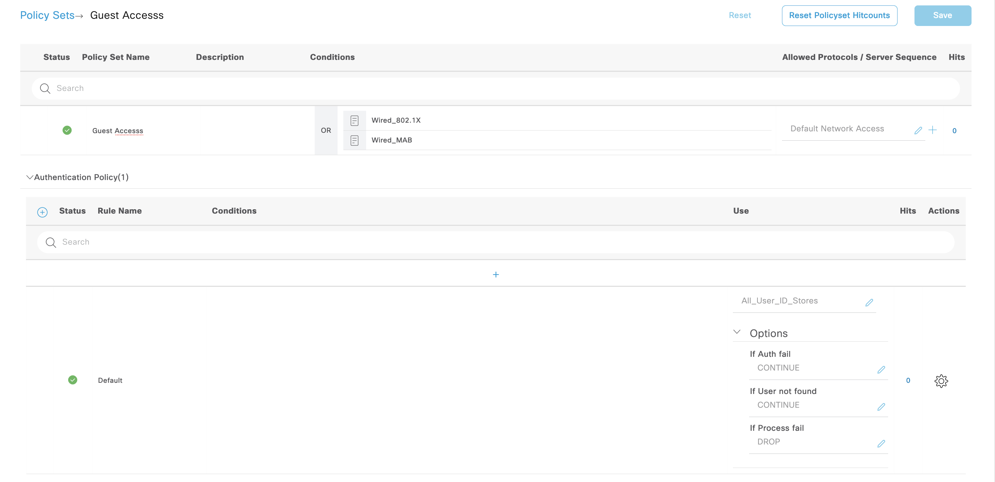This screenshot has width=995, height=482.
Task: Edit the If User not found pencil
Action: click(x=881, y=406)
